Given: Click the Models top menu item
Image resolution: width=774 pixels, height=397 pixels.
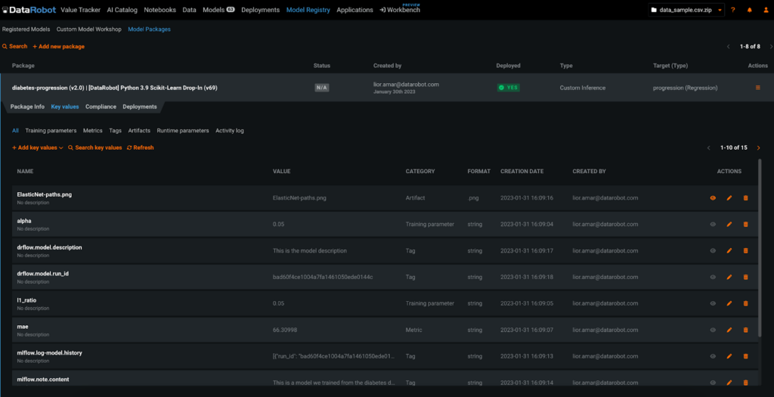Looking at the screenshot, I should (x=218, y=10).
